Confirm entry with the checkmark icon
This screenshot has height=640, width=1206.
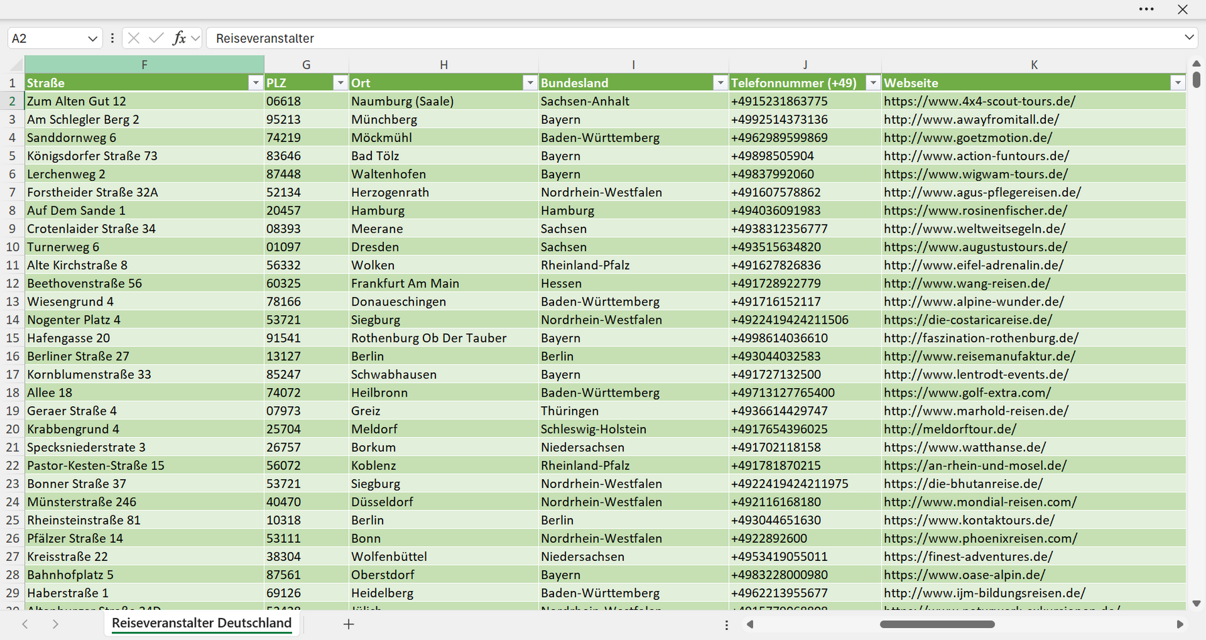[x=156, y=38]
